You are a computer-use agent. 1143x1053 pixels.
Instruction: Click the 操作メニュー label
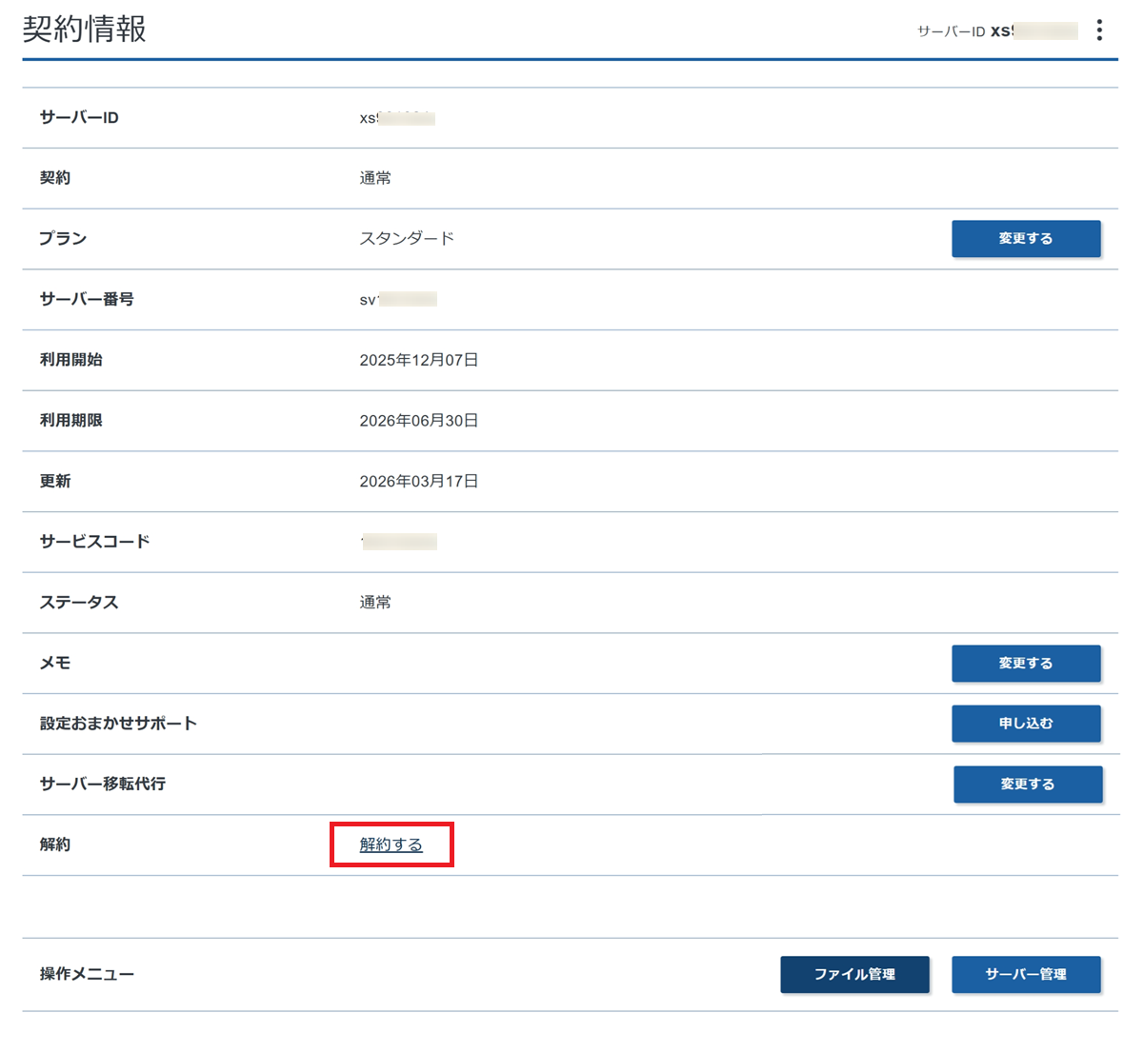click(87, 975)
